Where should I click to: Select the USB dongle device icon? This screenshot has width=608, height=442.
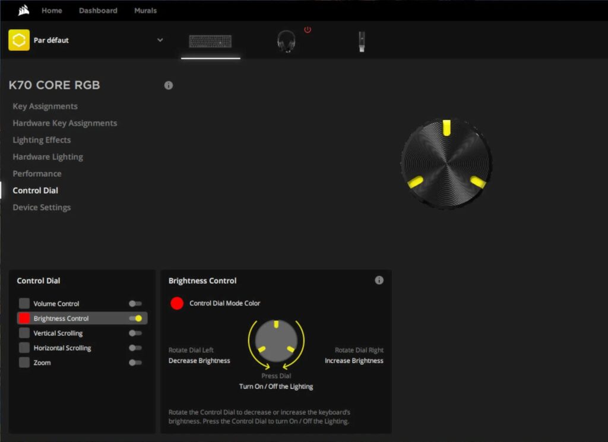362,42
